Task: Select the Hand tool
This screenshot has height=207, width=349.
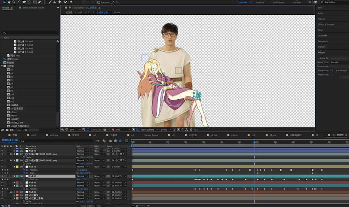Action: 9,2
